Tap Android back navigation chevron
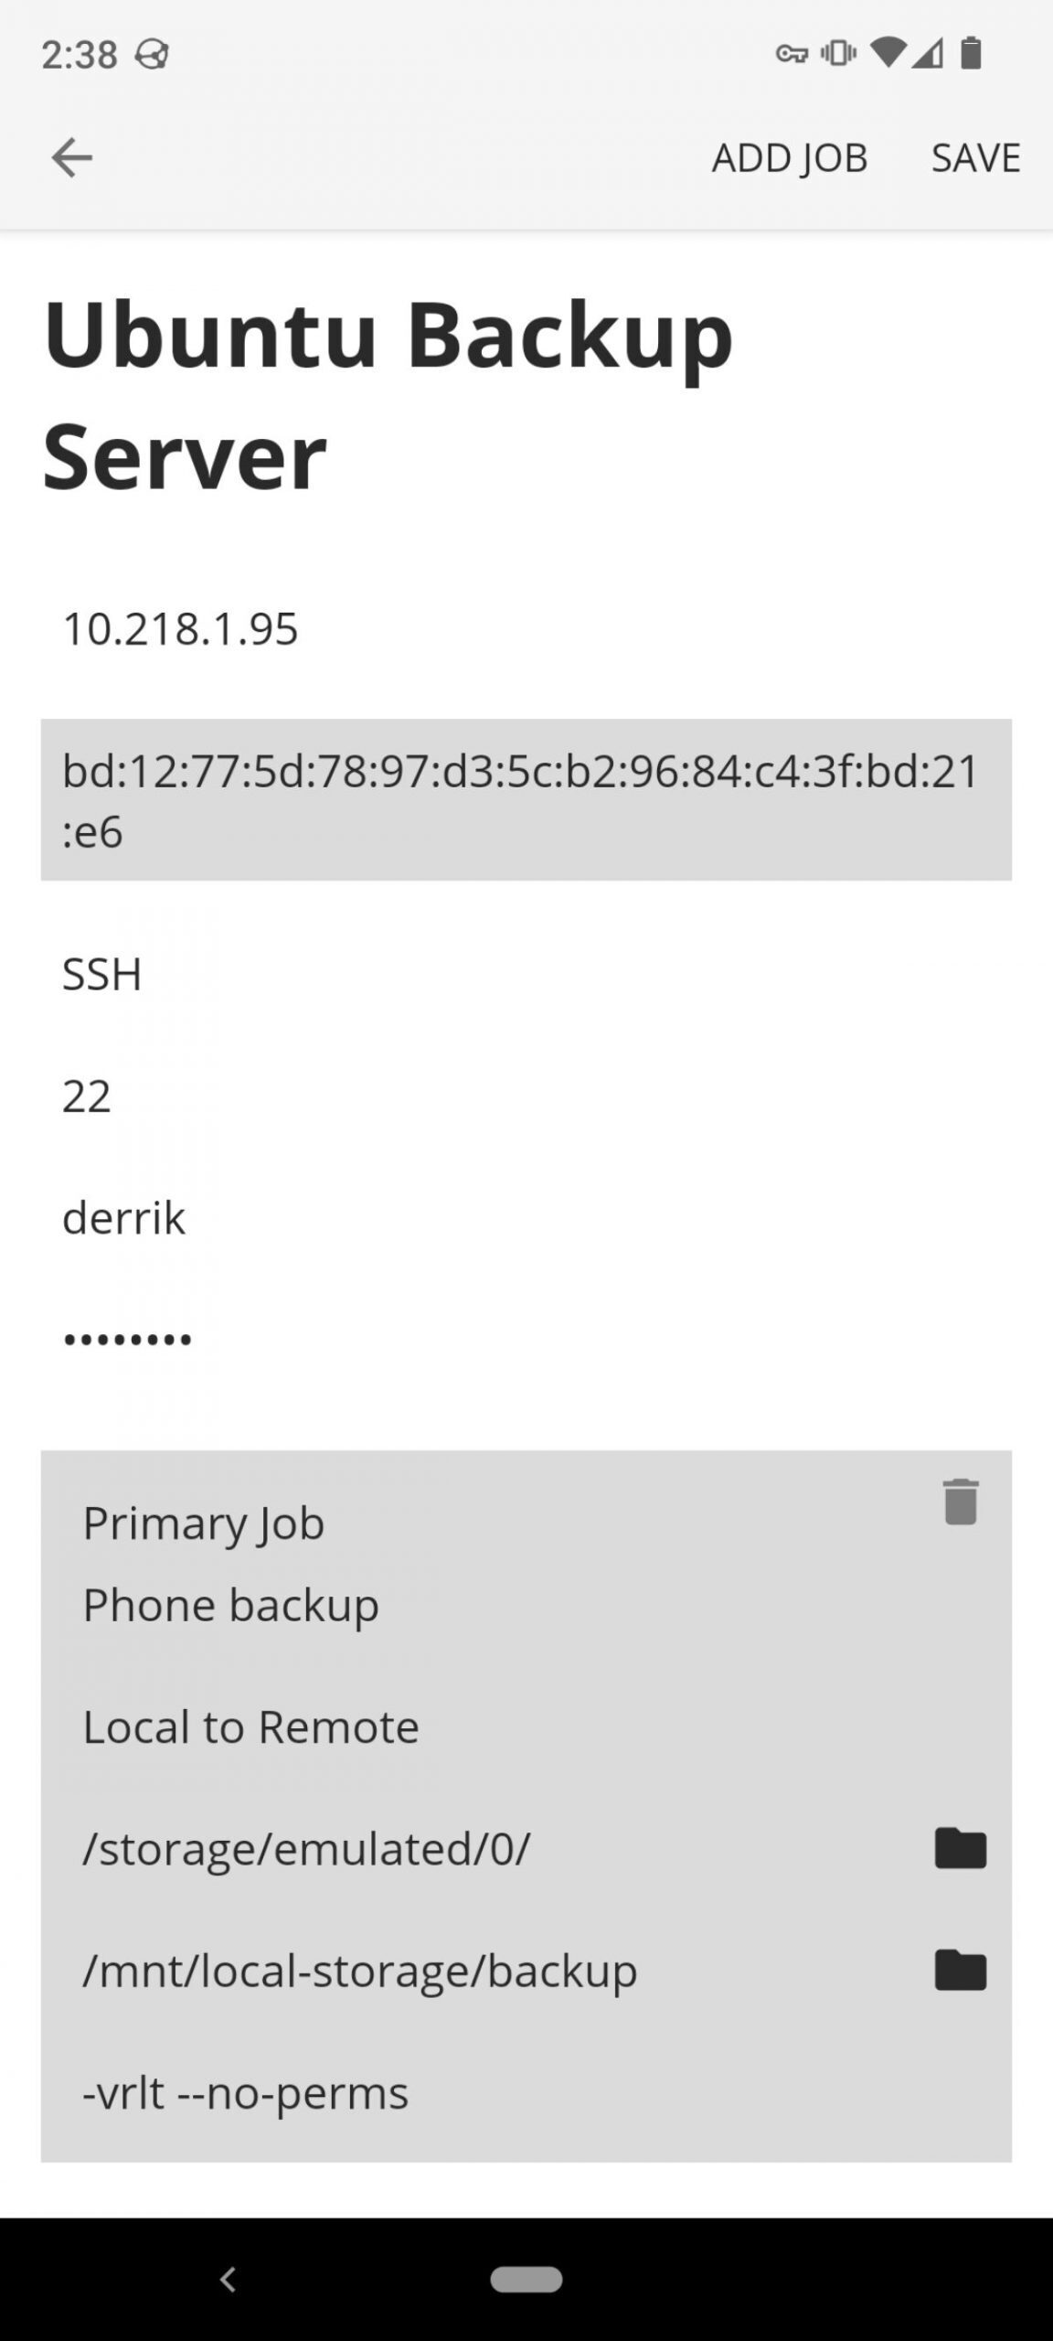The width and height of the screenshot is (1053, 2341). 229,2279
